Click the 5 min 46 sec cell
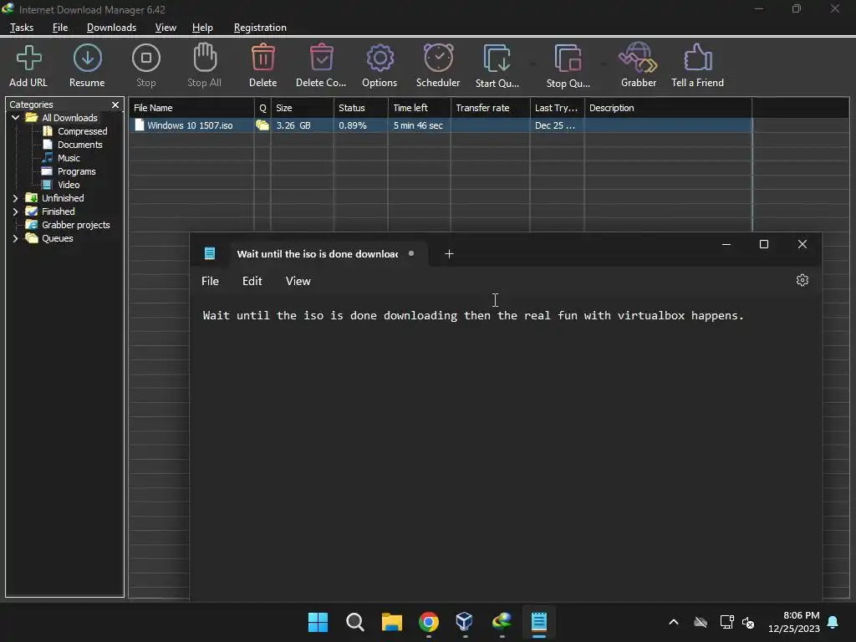The width and height of the screenshot is (856, 642). (418, 125)
